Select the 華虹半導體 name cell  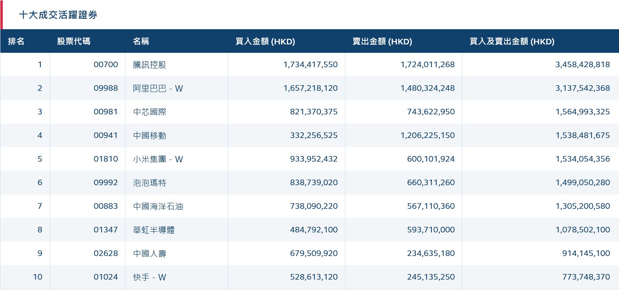coord(154,230)
